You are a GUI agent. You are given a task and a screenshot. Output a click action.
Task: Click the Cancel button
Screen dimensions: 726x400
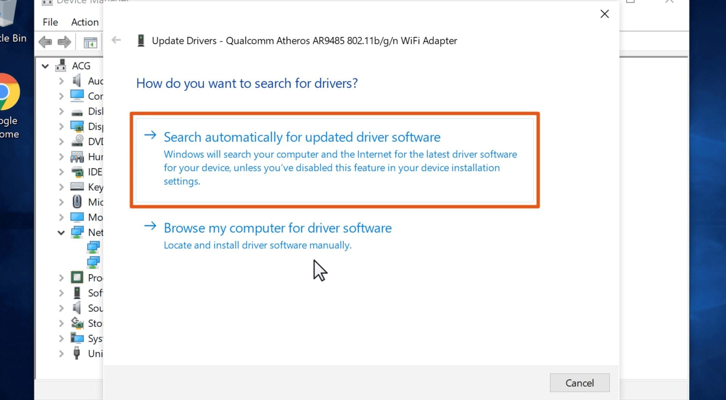point(579,383)
